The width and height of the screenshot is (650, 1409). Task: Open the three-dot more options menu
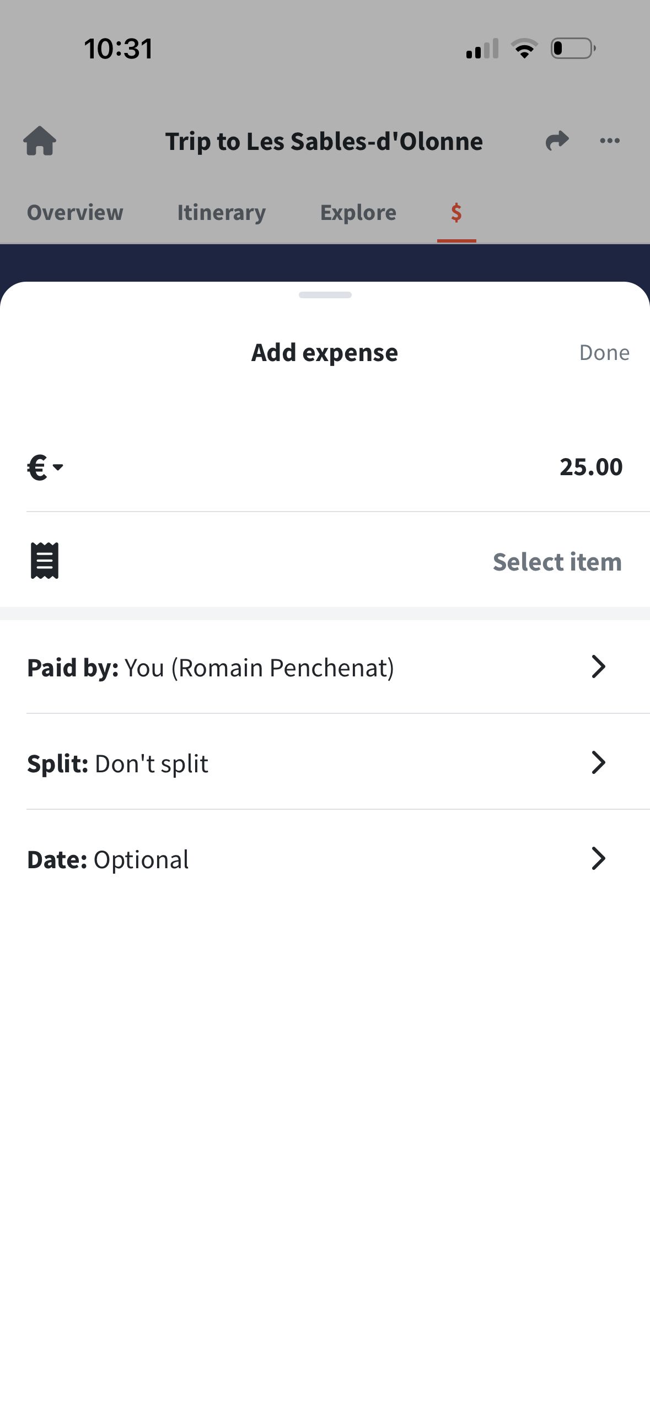tap(610, 141)
